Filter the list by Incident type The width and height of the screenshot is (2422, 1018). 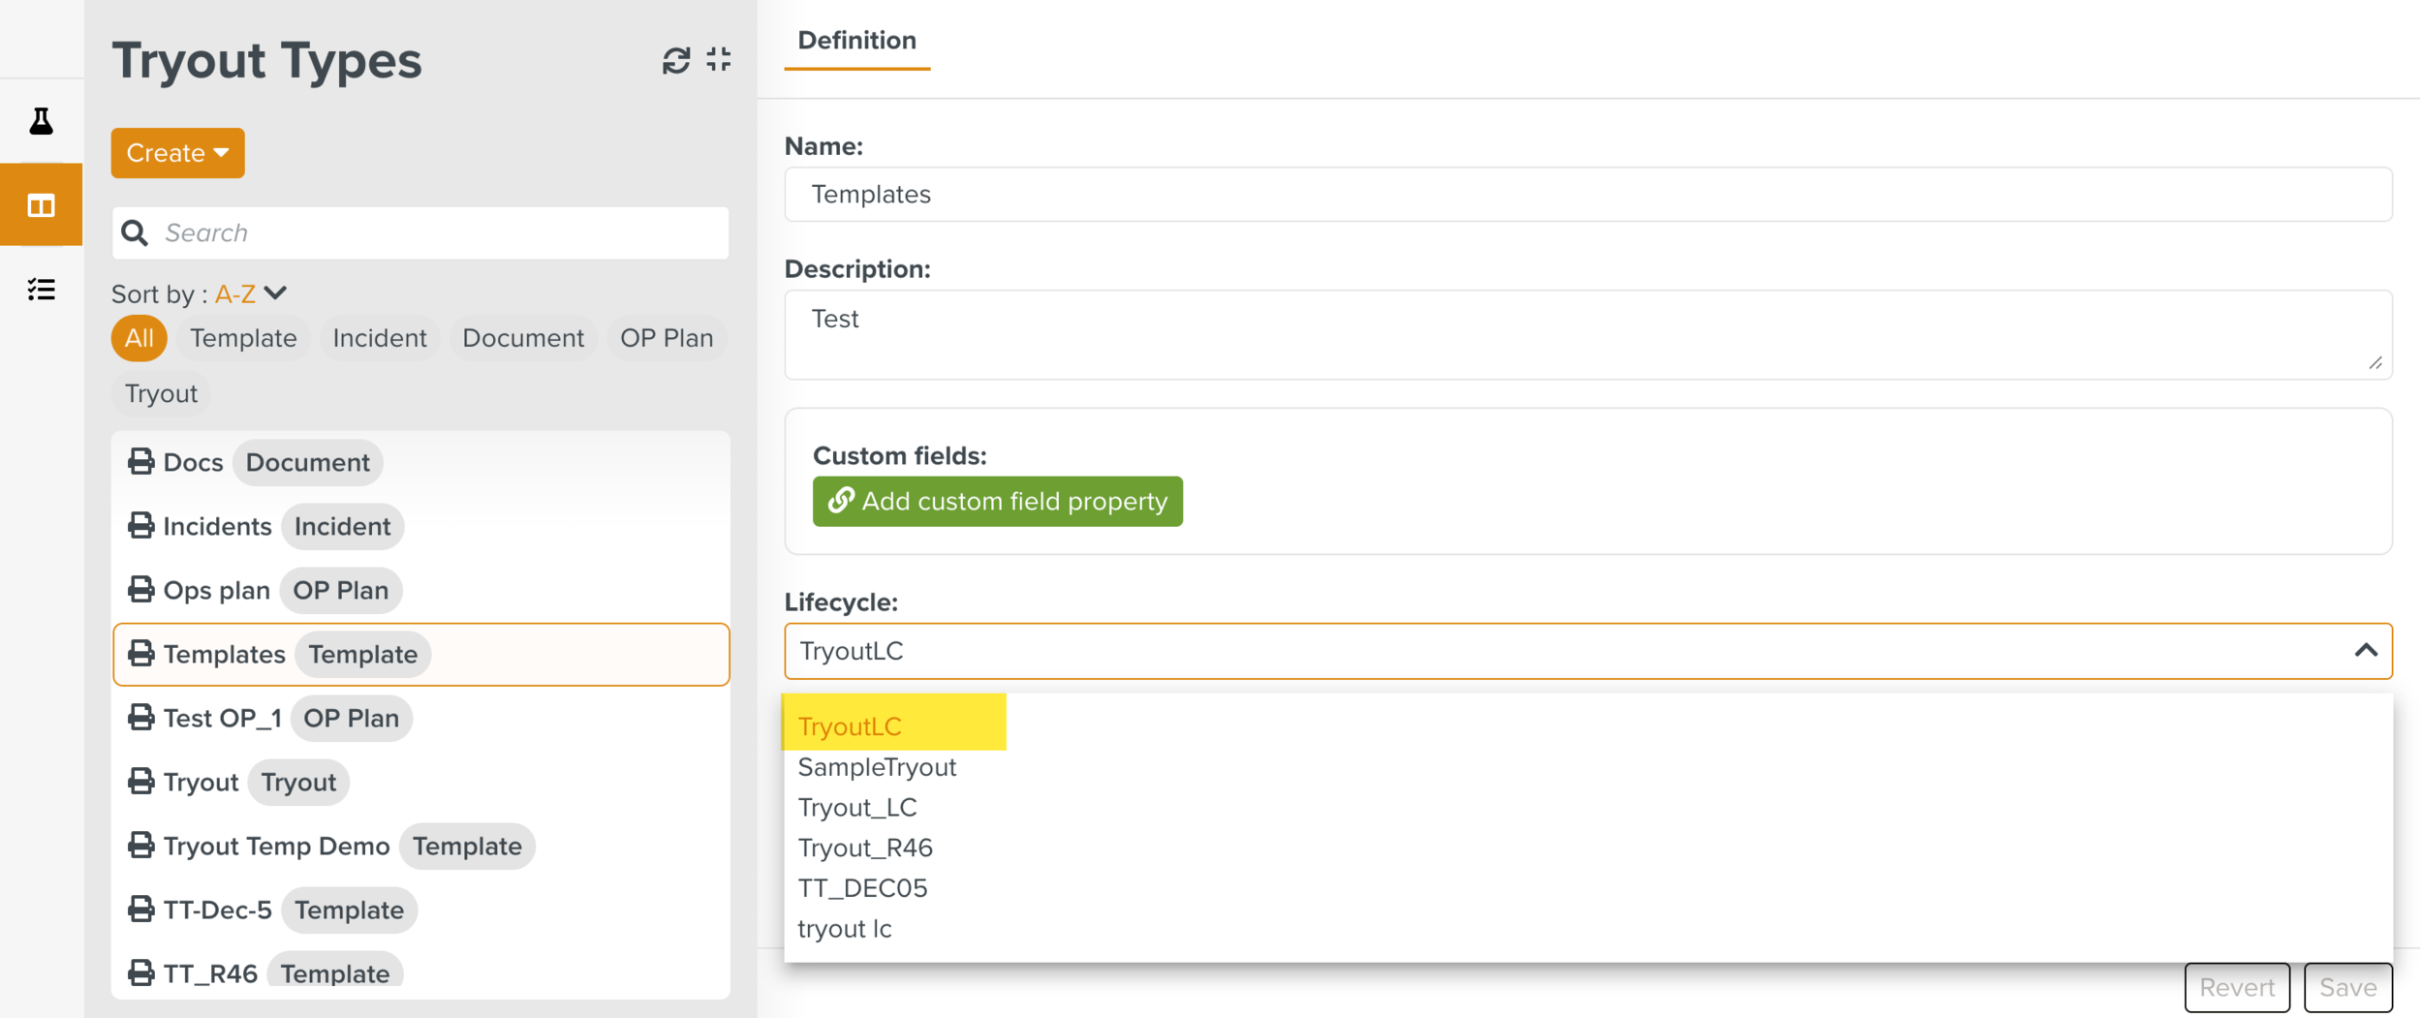point(379,338)
